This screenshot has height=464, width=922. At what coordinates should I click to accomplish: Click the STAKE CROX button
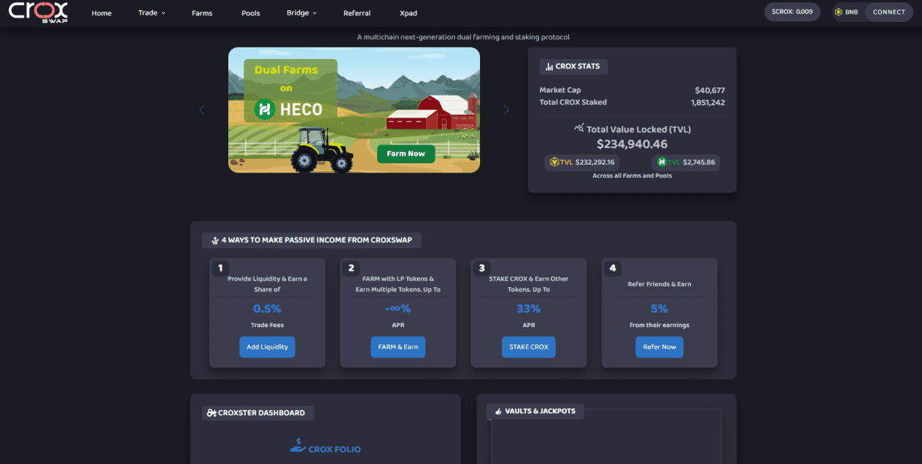pos(529,347)
